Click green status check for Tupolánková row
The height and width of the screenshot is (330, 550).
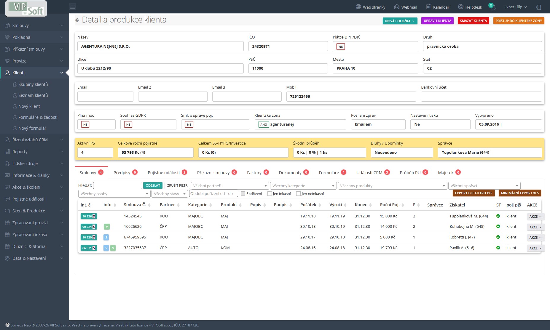click(498, 216)
